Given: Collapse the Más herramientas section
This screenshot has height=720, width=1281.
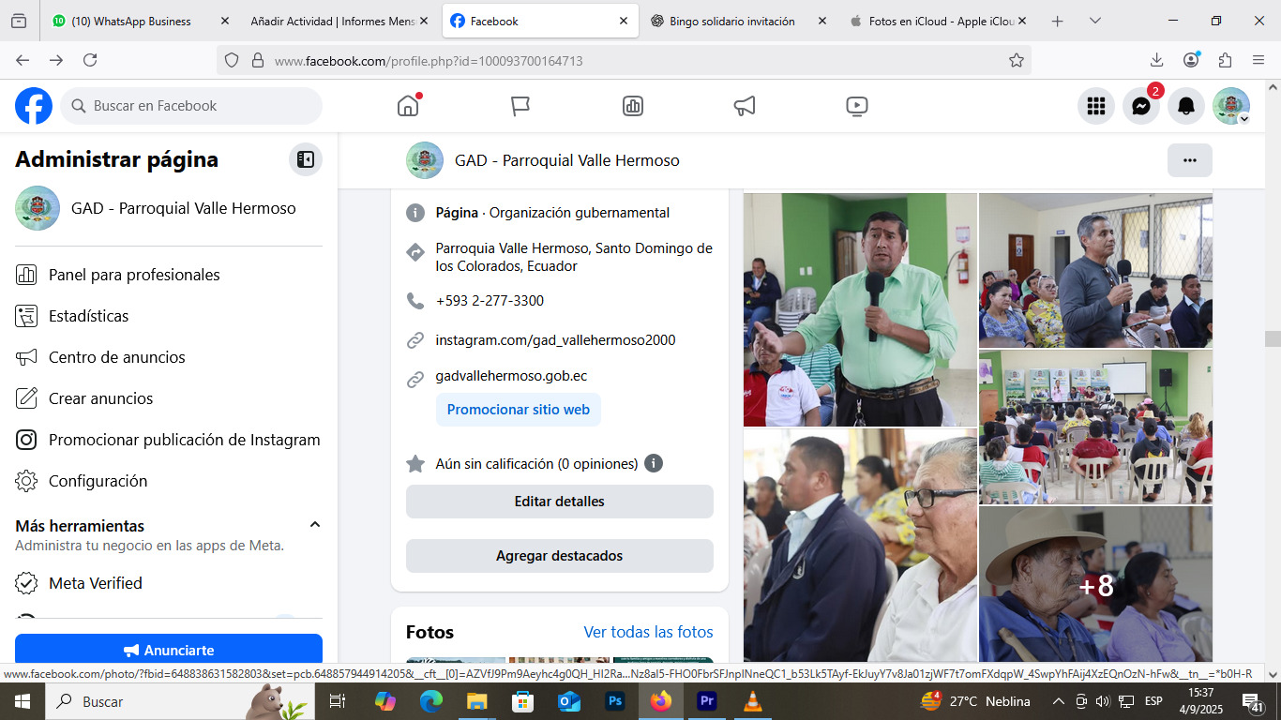Looking at the screenshot, I should click(x=315, y=525).
